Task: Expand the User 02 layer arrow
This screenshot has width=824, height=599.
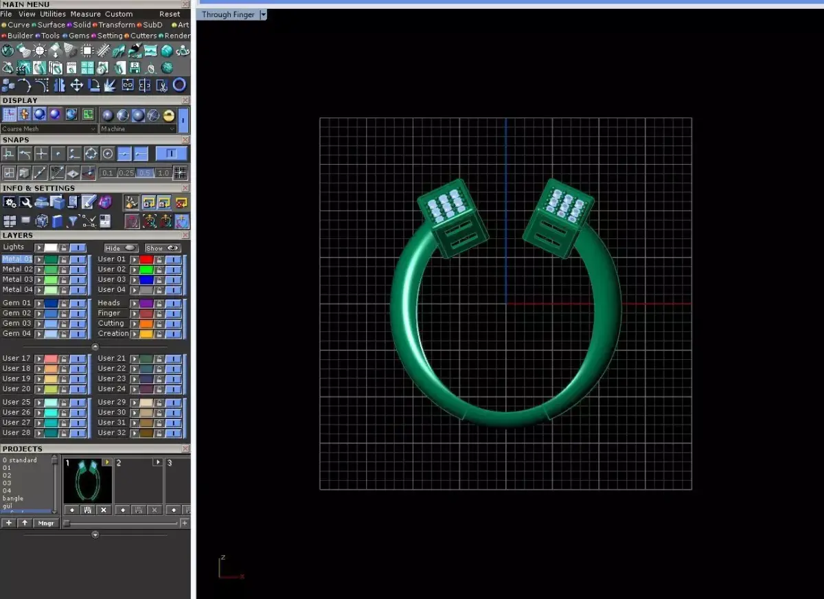Action: pyautogui.click(x=135, y=269)
